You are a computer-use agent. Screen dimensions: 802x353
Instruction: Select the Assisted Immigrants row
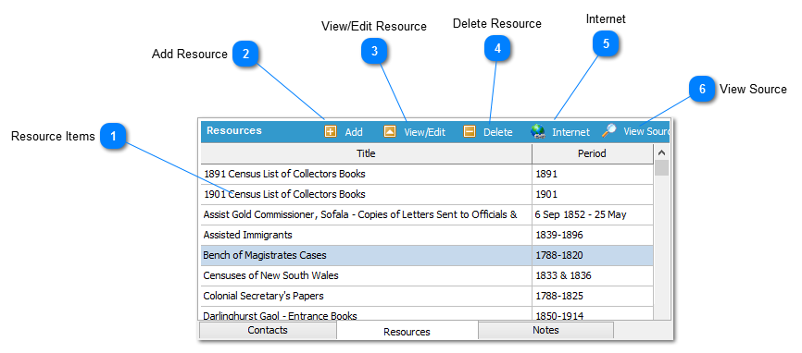click(366, 235)
